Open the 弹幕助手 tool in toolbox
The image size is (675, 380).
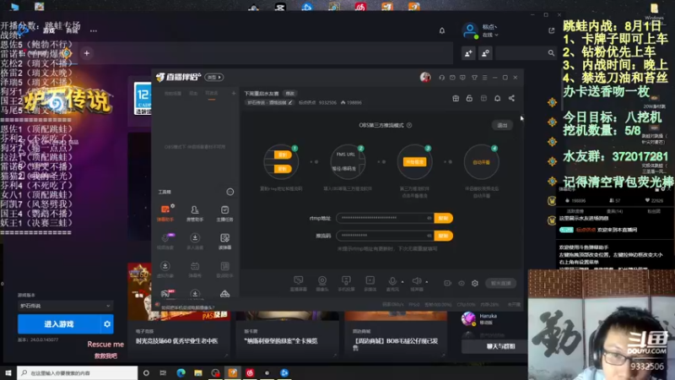tap(165, 213)
